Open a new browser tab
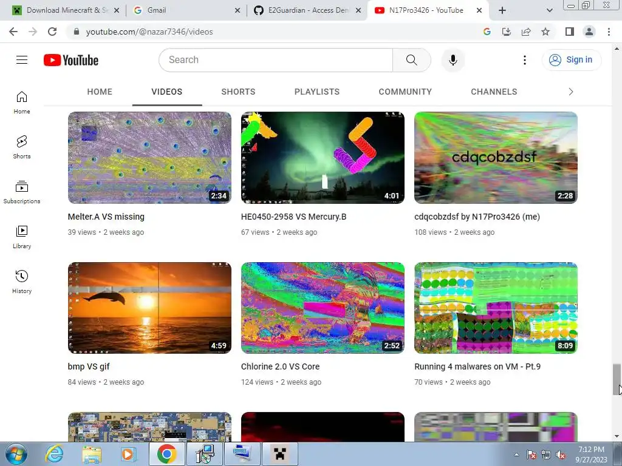This screenshot has width=622, height=466. pos(502,10)
